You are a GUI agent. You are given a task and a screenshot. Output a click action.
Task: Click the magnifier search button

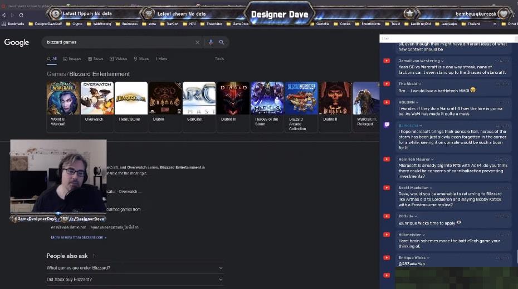tap(221, 42)
